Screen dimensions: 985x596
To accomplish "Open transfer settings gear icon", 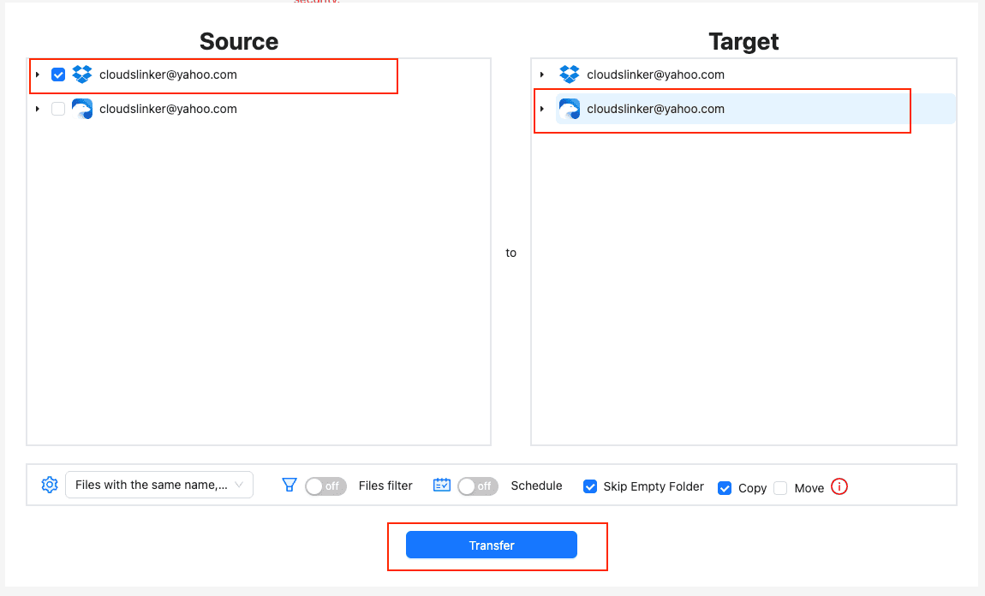I will pos(50,485).
